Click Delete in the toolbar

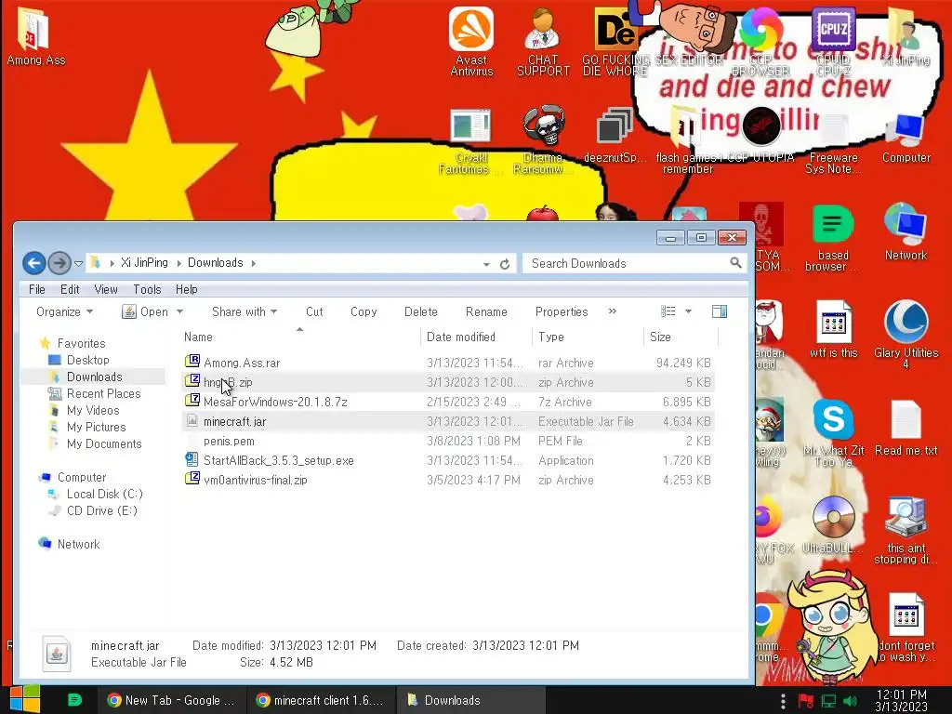[x=421, y=312]
